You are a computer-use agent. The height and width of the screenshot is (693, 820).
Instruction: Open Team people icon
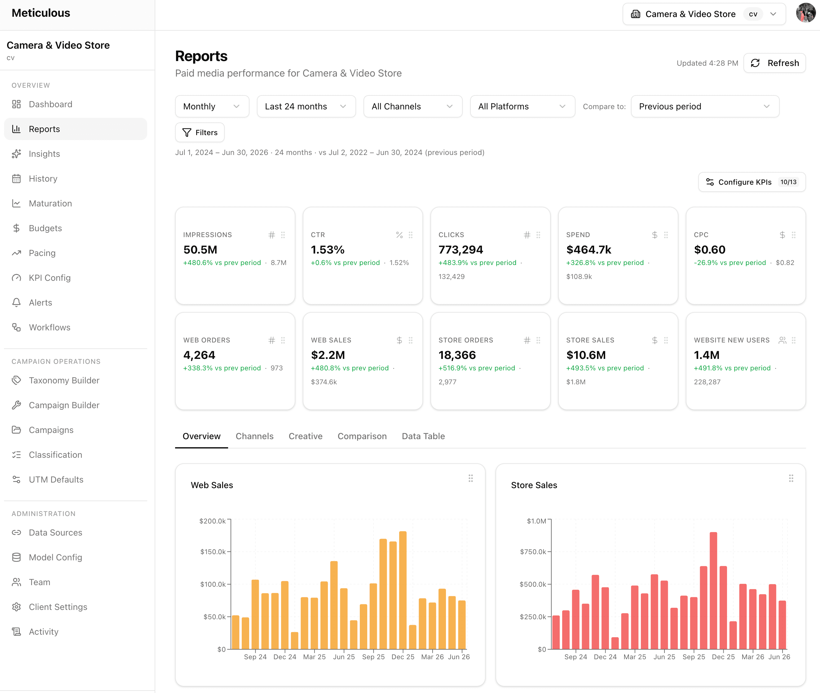tap(16, 582)
